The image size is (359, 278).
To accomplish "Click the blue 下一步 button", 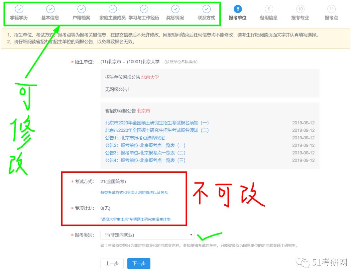I will (x=139, y=264).
